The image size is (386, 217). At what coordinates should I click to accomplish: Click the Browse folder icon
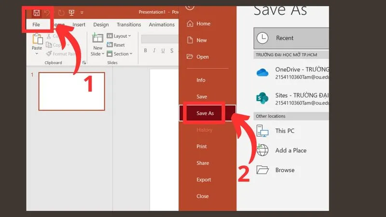tap(262, 170)
